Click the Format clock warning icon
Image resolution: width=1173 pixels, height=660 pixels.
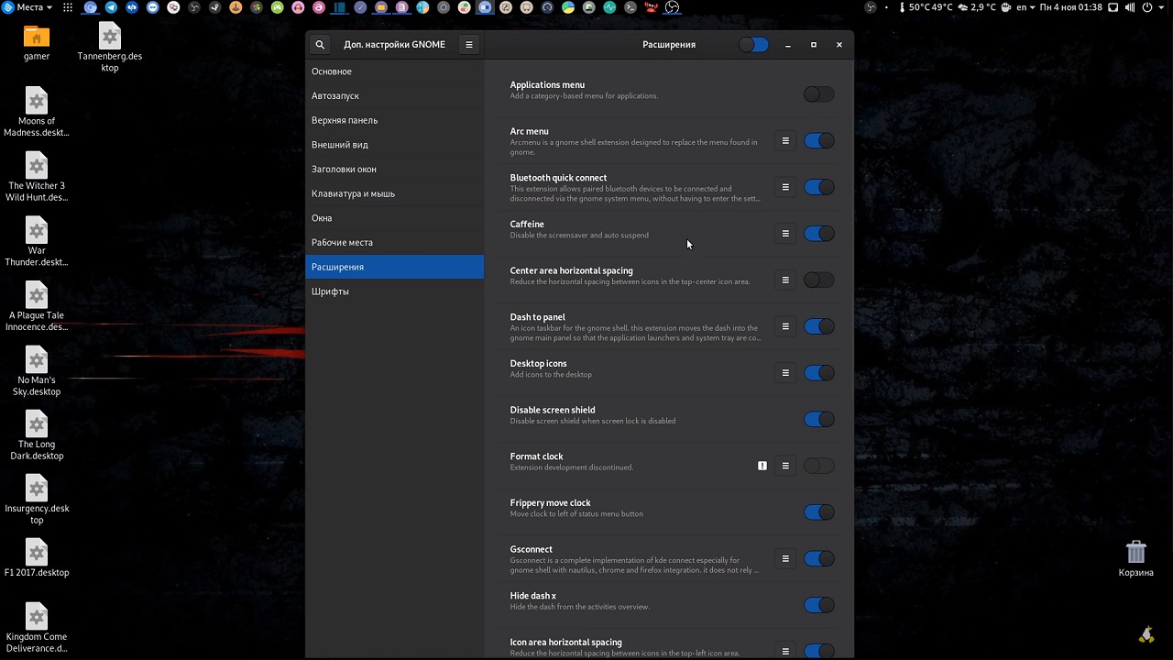pyautogui.click(x=762, y=466)
